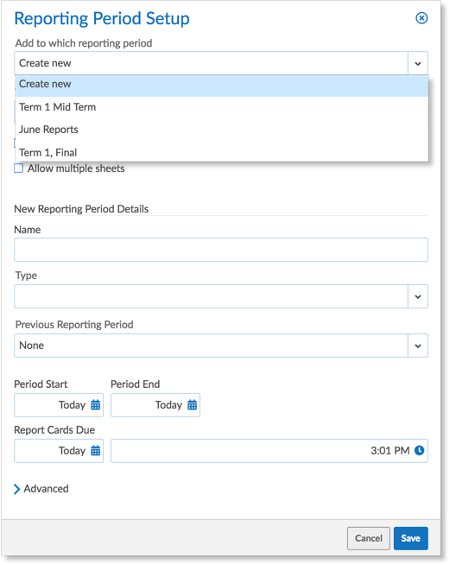Choose June Reports from the list
Viewport: 450px width, 565px height.
(222, 130)
